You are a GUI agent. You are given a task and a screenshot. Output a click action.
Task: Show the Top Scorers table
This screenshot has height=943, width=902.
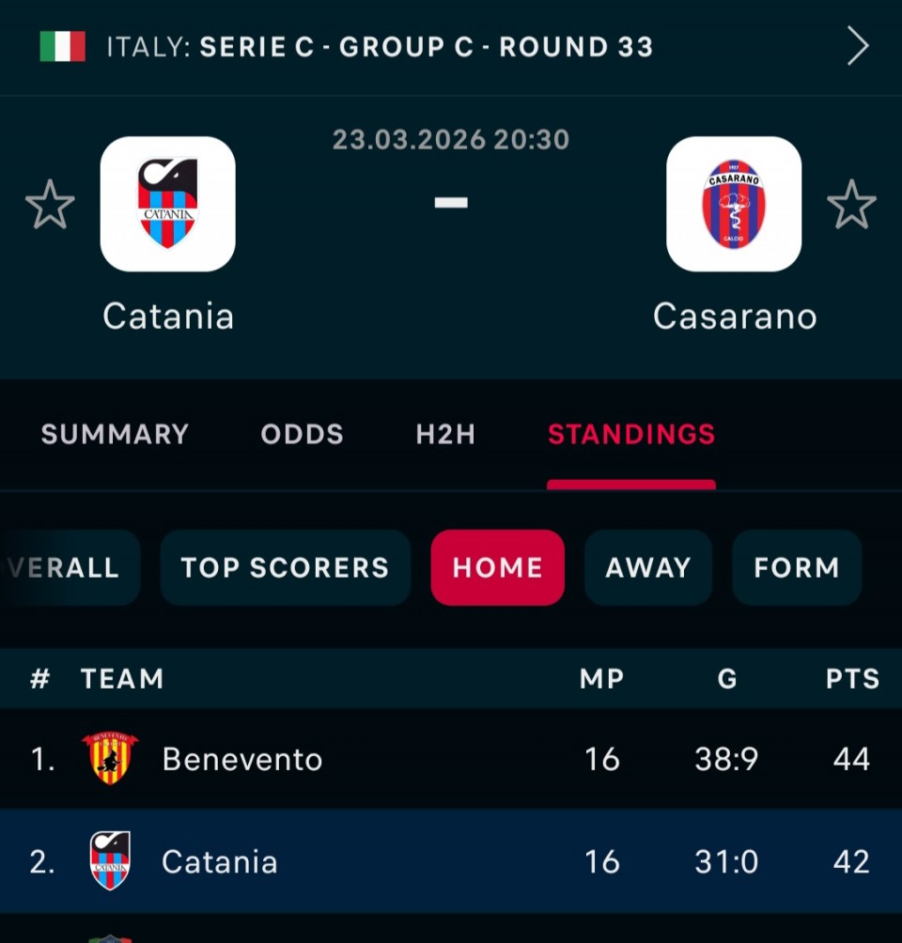tap(285, 567)
